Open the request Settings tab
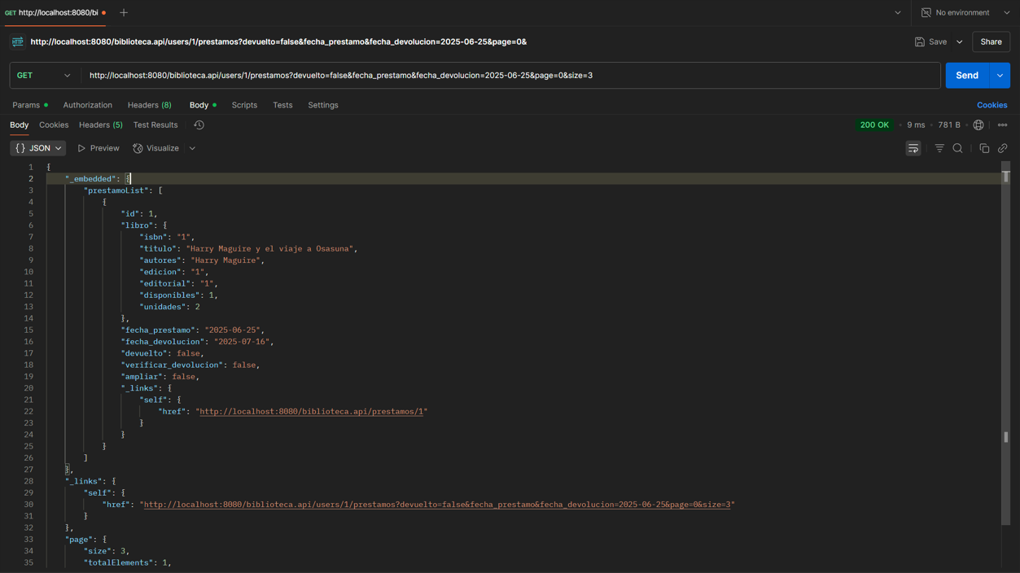This screenshot has width=1020, height=573. pos(323,105)
